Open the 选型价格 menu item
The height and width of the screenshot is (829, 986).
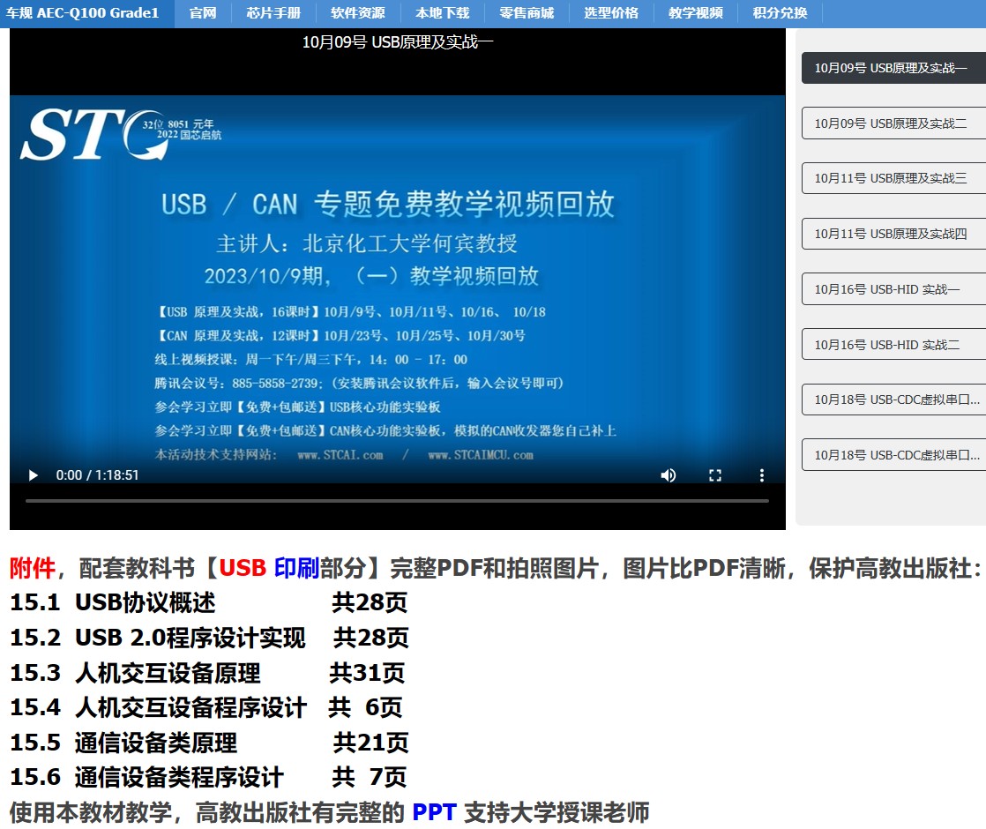pyautogui.click(x=611, y=13)
